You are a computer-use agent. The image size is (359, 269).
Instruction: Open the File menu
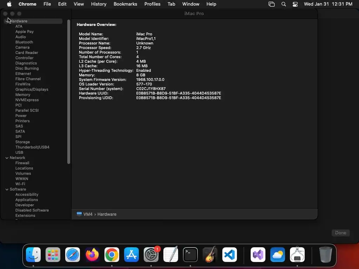pyautogui.click(x=47, y=4)
